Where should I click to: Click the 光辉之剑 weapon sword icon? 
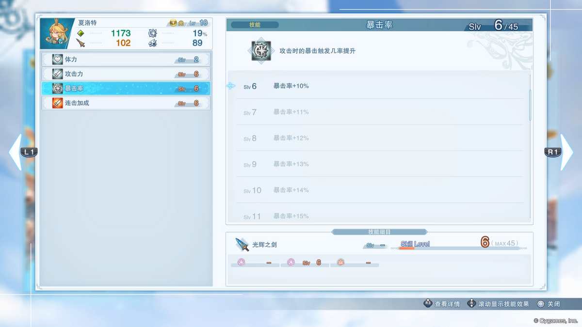(242, 244)
